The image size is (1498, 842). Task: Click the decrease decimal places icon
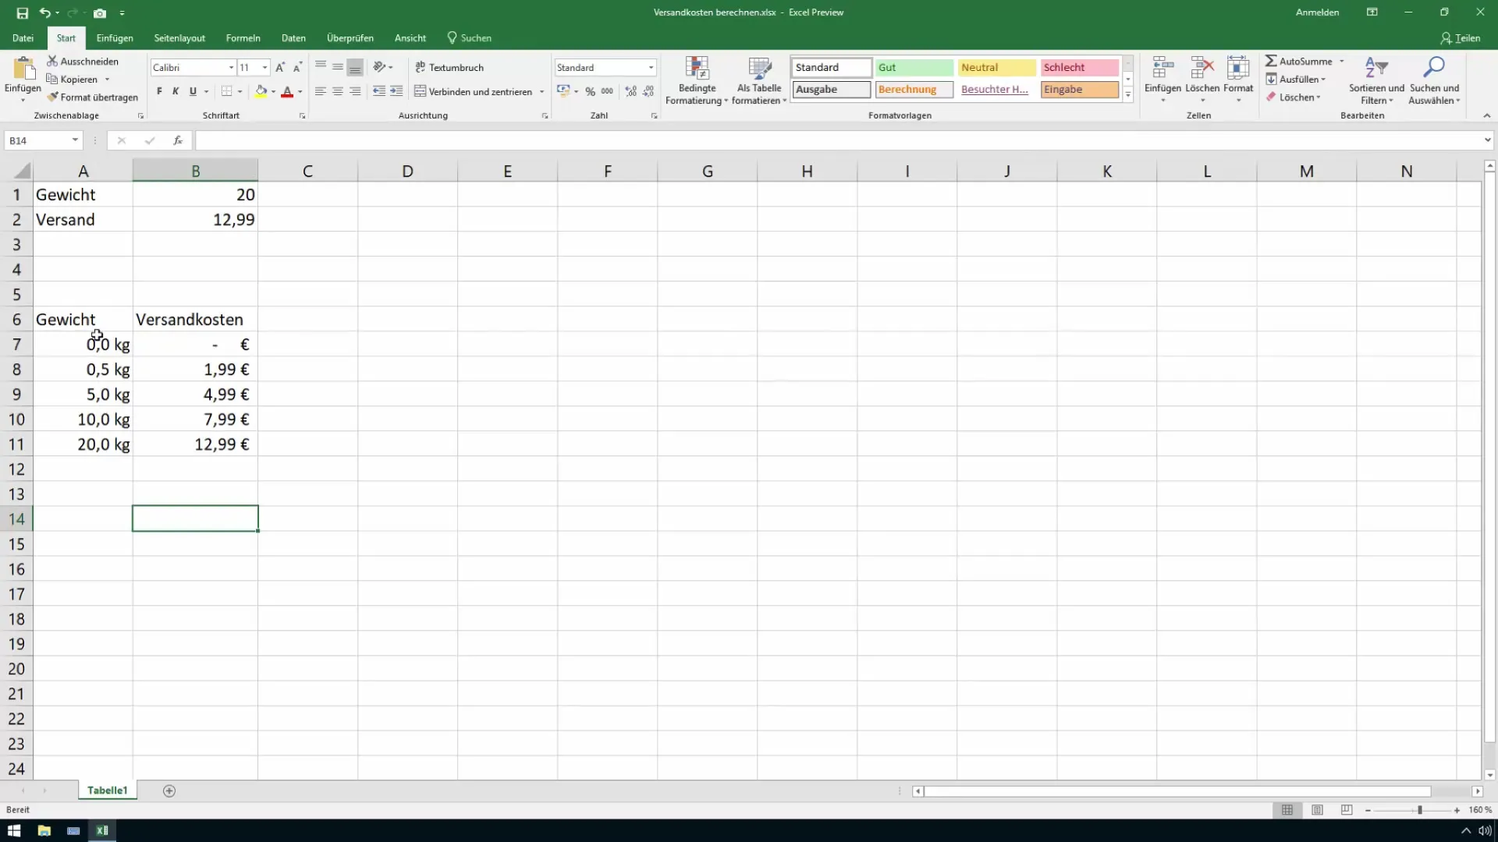click(x=648, y=91)
